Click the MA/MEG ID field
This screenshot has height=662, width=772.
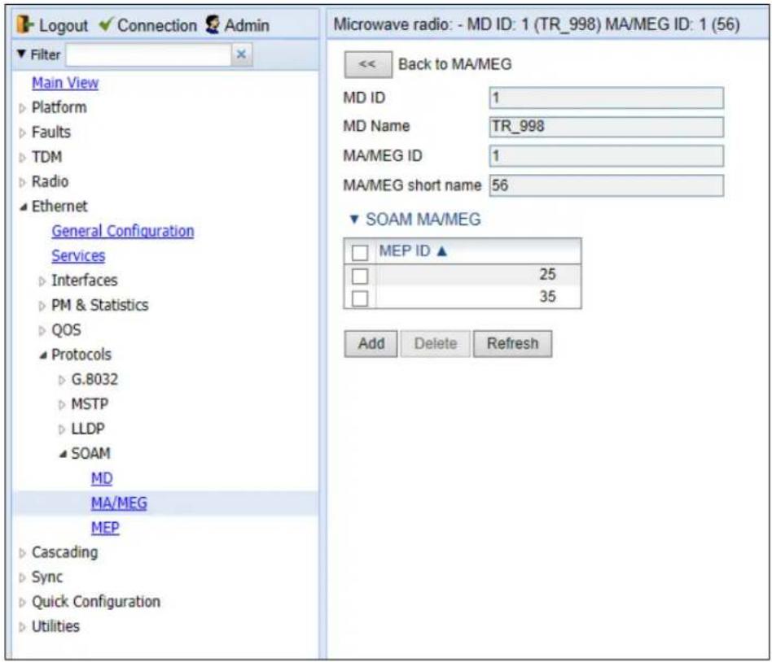(607, 156)
